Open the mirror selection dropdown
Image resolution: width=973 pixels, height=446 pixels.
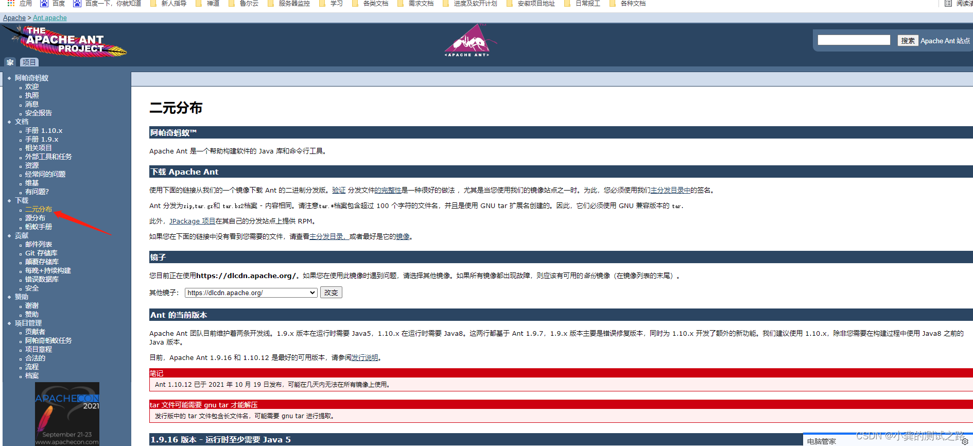point(251,293)
